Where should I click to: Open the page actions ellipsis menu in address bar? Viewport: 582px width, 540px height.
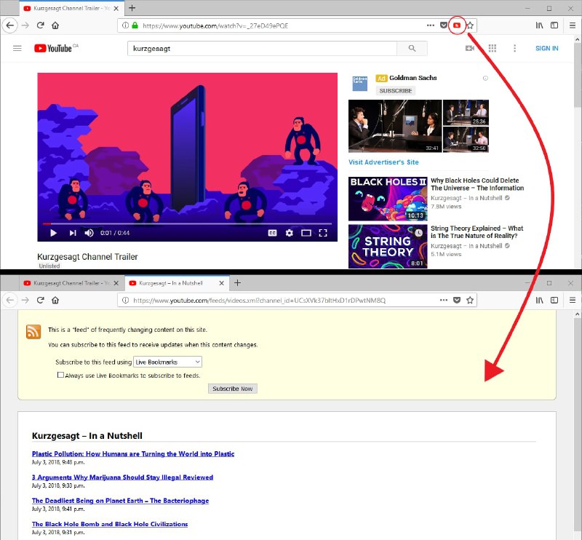[x=431, y=25]
